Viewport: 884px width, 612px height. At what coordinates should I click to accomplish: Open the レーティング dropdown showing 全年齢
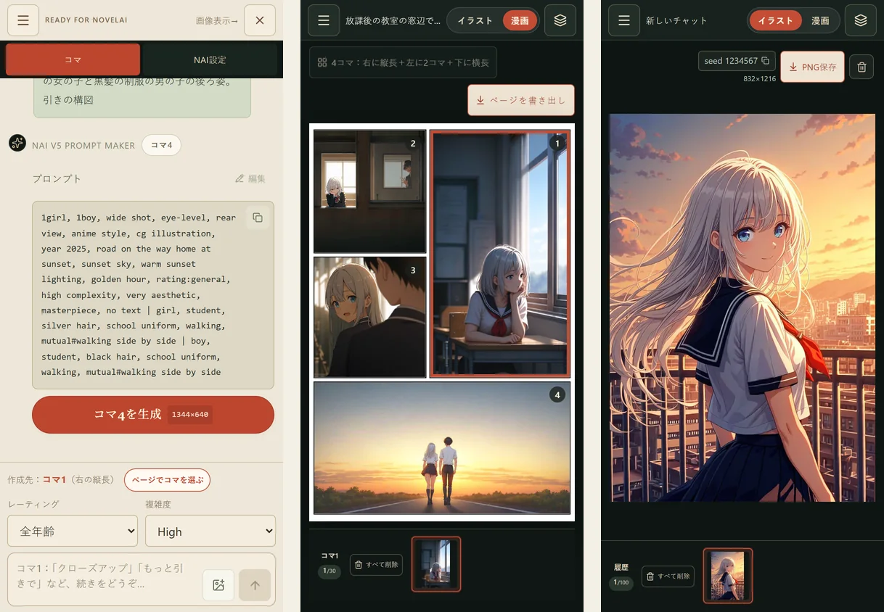(73, 531)
